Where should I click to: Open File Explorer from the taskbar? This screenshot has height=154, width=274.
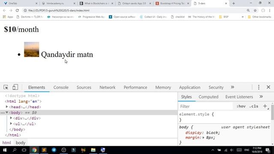93,150
